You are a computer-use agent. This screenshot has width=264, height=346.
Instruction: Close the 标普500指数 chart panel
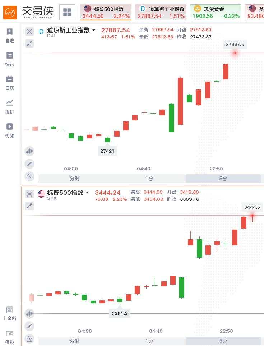tap(29, 194)
